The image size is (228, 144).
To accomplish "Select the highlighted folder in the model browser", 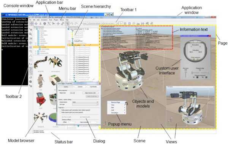I will tap(49, 47).
